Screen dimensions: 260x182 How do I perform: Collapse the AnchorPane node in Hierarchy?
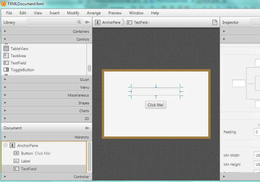pos(5,145)
